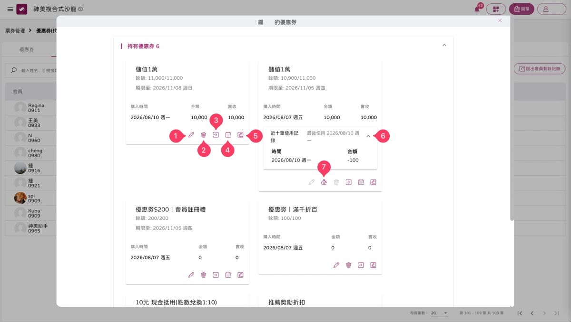Go to the previous page of the member list
This screenshot has width=571, height=322.
532,313
